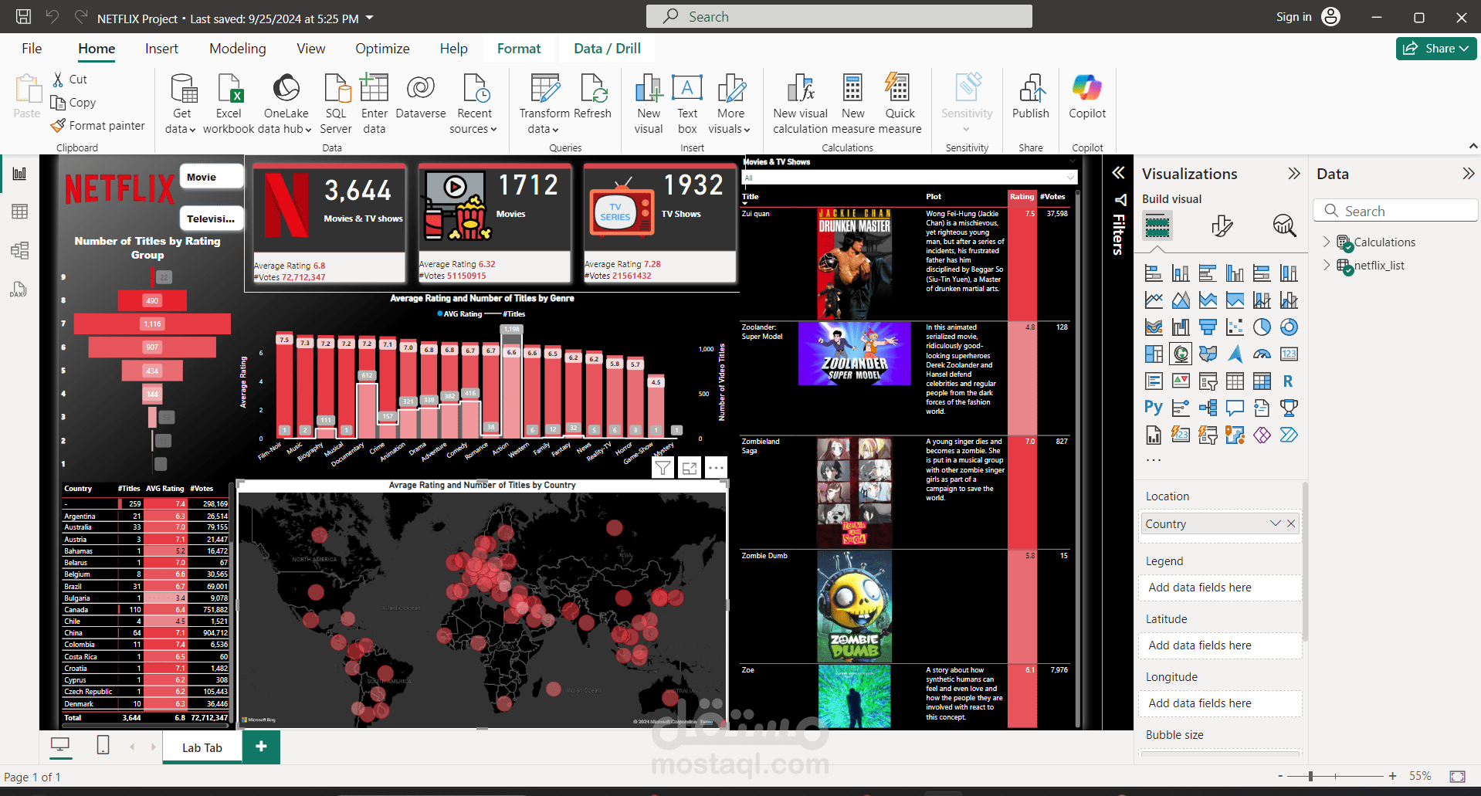This screenshot has width=1481, height=796.
Task: Open the Format visual pane icon
Action: [x=1222, y=225]
